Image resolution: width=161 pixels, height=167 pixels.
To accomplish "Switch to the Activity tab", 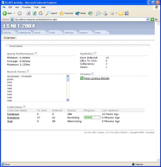I will click(9, 33).
